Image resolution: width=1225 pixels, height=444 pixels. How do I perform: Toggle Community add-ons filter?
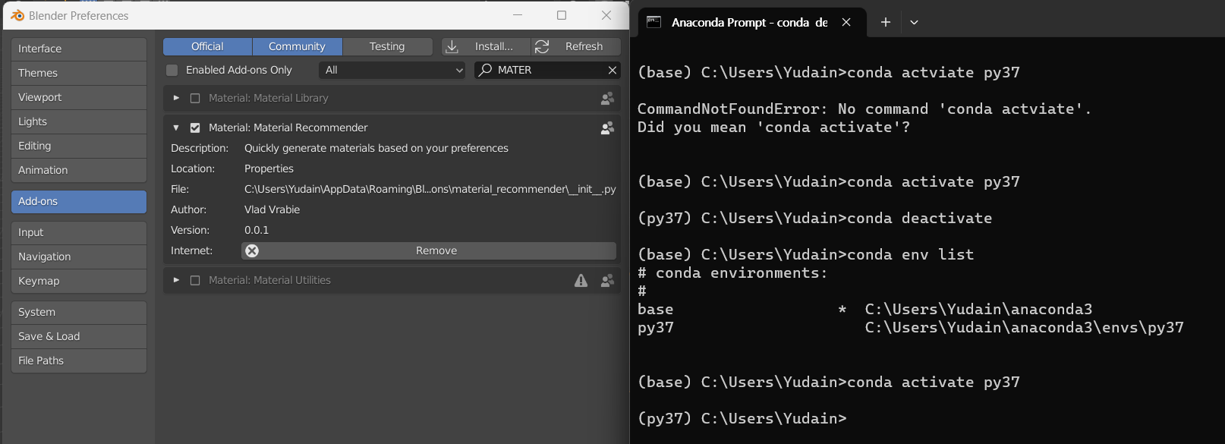(x=297, y=46)
